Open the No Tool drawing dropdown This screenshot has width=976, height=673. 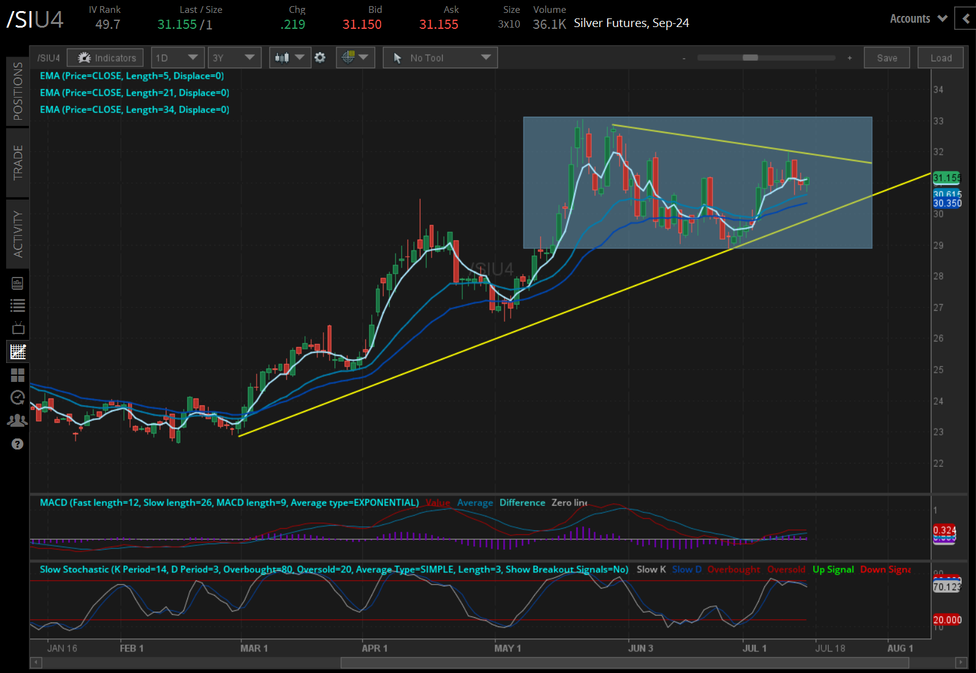[440, 58]
